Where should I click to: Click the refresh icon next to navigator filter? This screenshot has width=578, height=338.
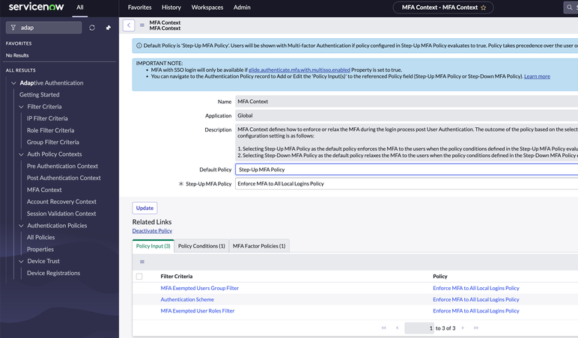92,28
